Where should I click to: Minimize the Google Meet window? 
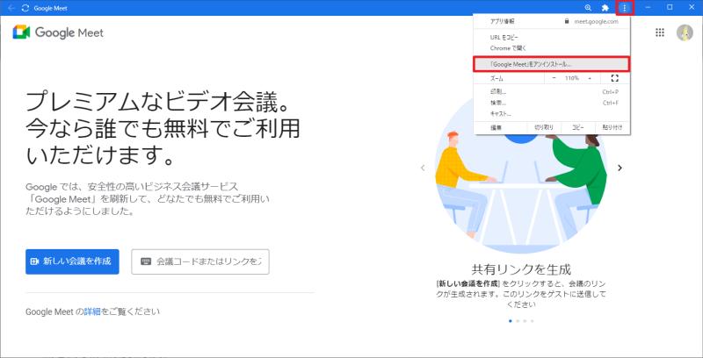click(x=649, y=8)
